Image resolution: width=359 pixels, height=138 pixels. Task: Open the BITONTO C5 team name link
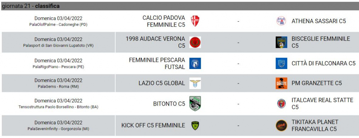(169, 104)
